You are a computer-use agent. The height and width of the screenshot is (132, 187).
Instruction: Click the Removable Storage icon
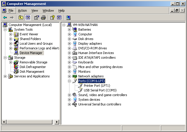(x=16, y=62)
